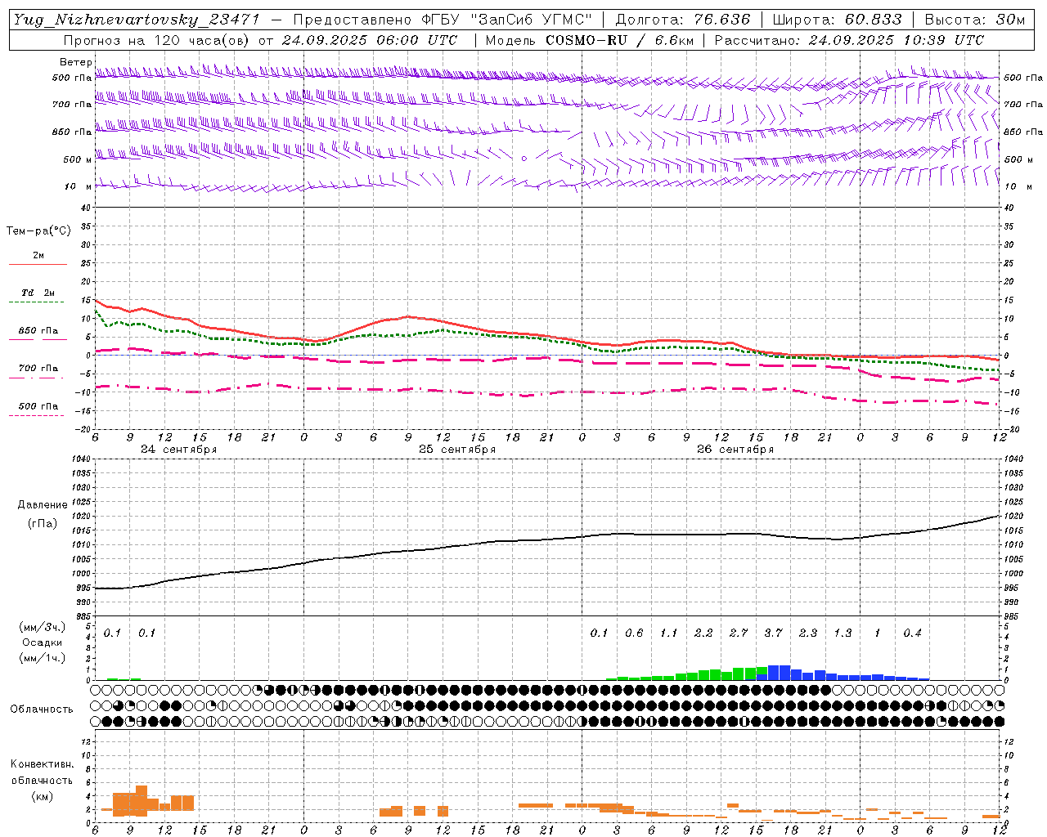Click the 25 сентября date label
The height and width of the screenshot is (837, 1047).
tap(457, 450)
